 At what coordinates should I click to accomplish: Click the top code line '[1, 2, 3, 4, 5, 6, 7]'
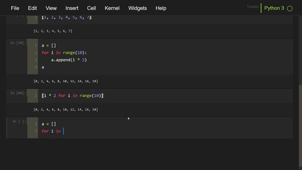[x=67, y=17]
